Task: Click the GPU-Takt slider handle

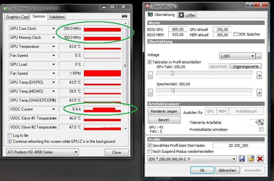Action: (x=172, y=73)
